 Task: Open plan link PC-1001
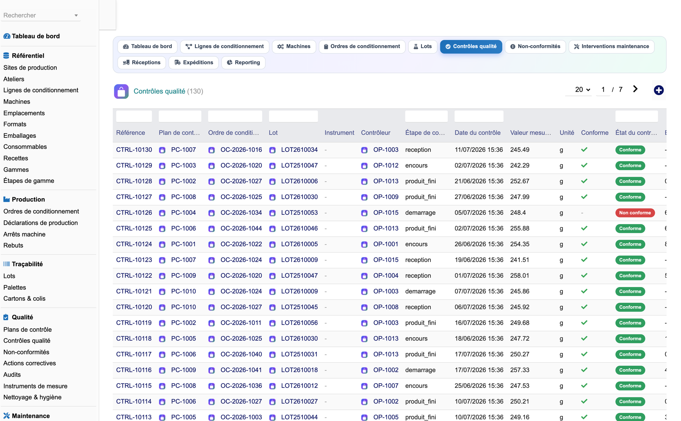coord(183,244)
